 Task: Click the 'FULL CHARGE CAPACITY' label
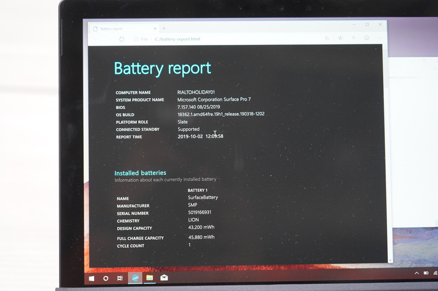click(x=140, y=238)
